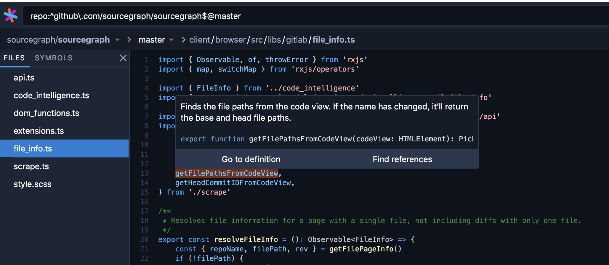Screen dimensions: 609x265
Task: Click the chevron after the repository name
Action: point(129,40)
